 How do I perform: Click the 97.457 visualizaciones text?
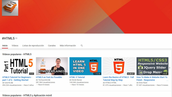pyautogui.click(x=146, y=85)
